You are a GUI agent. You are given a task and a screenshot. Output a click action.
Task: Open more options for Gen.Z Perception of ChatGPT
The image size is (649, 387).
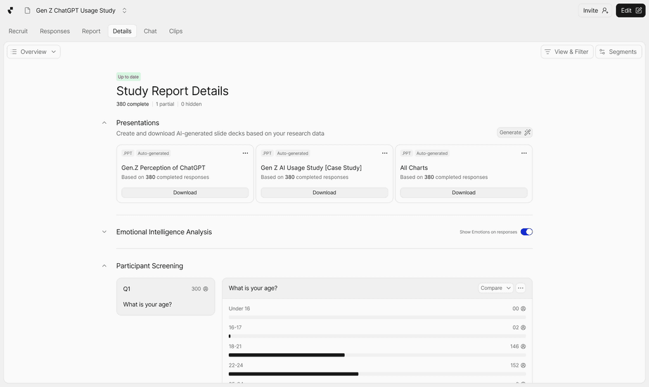click(x=245, y=154)
